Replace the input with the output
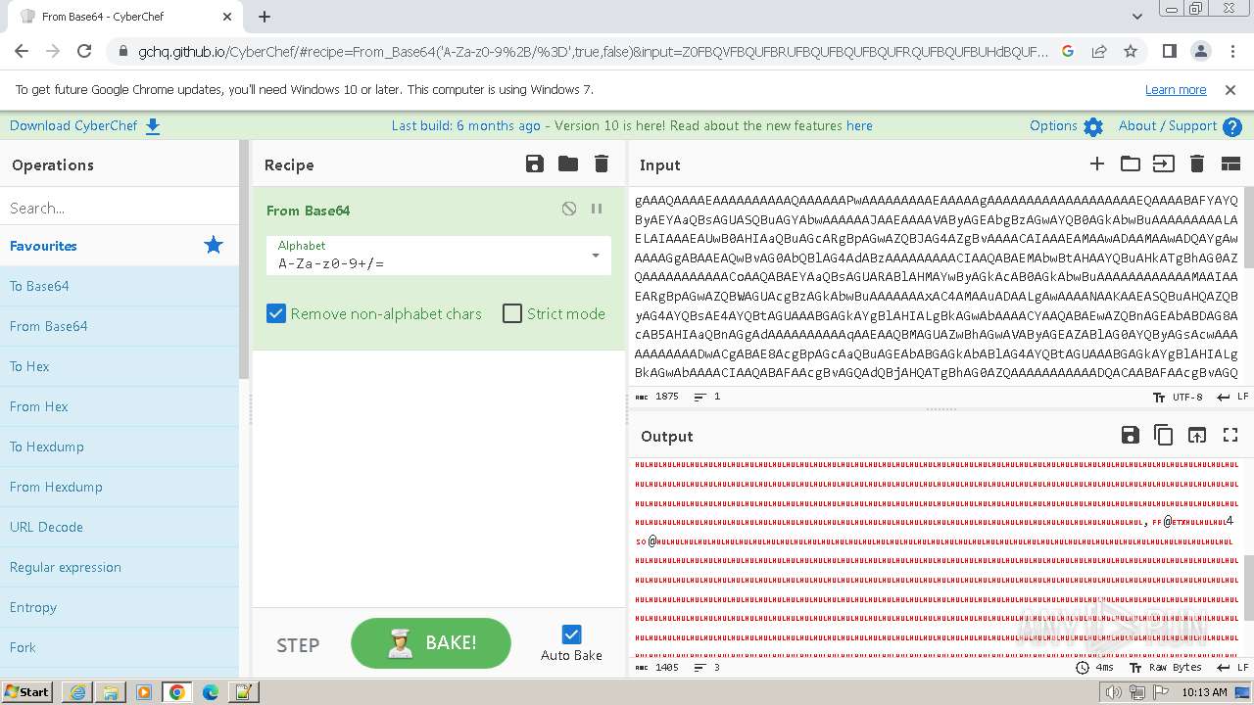The height and width of the screenshot is (705, 1254). (x=1197, y=435)
